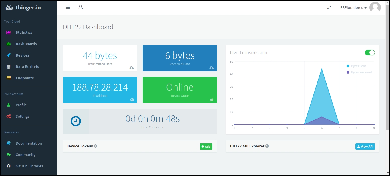Viewport: 390px width, 176px height.
Task: Click the Online device state text
Action: tap(180, 87)
